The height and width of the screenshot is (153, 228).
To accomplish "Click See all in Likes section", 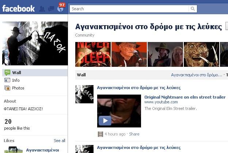I will 60,141.
